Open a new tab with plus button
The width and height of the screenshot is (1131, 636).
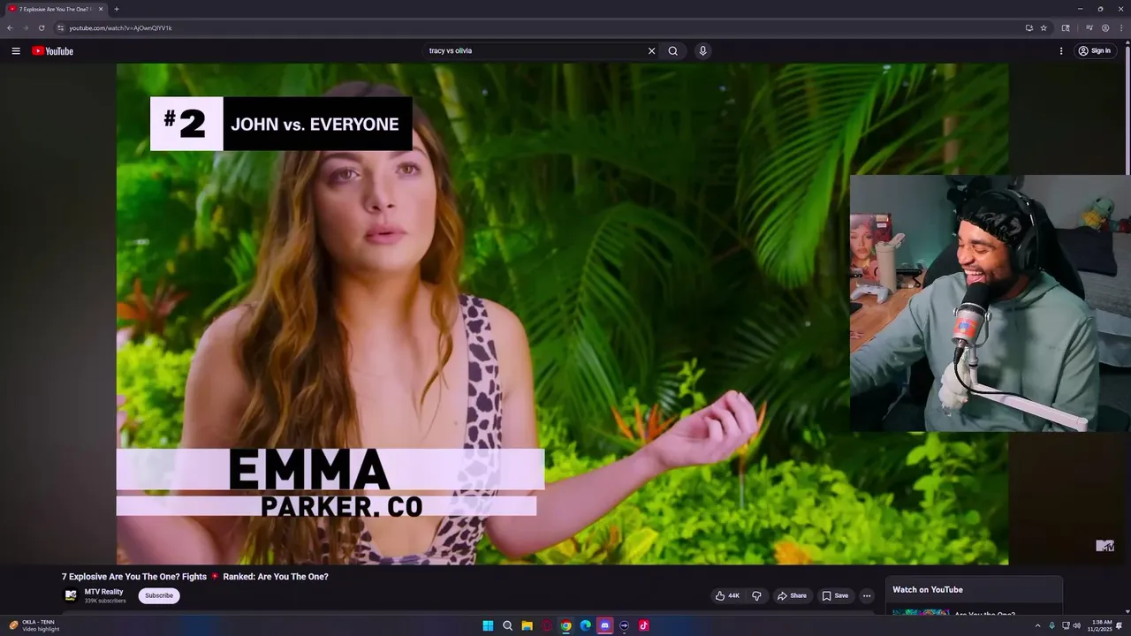point(117,9)
